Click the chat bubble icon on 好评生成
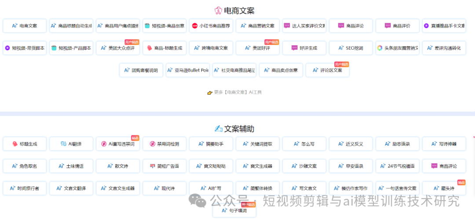The width and height of the screenshot is (475, 220). 294,48
